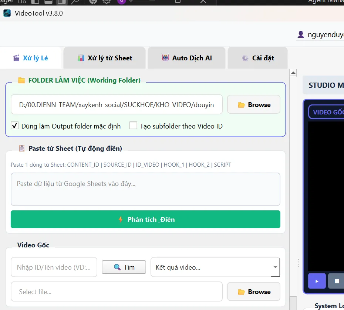Click the lightning Phân tích_Điền button
The image size is (344, 310).
(145, 219)
